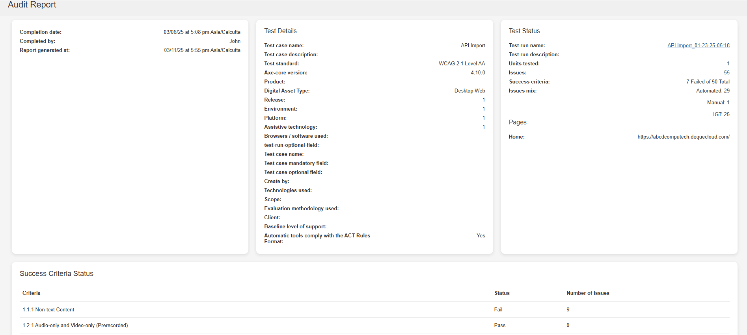Click the Units tested value link
This screenshot has height=335, width=747.
coord(728,64)
